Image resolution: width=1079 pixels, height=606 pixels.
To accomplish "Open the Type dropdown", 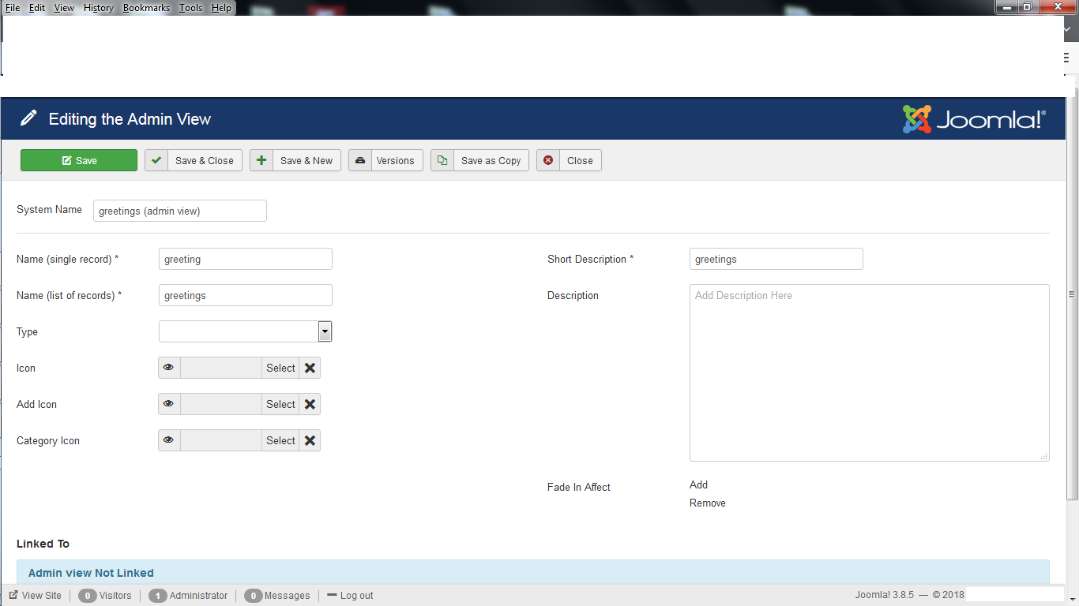I will pos(246,331).
